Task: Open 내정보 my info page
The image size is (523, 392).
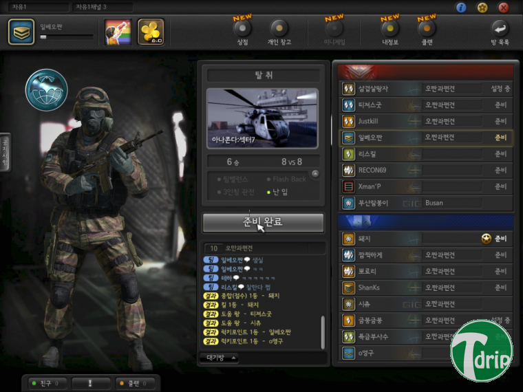Action: click(x=389, y=29)
